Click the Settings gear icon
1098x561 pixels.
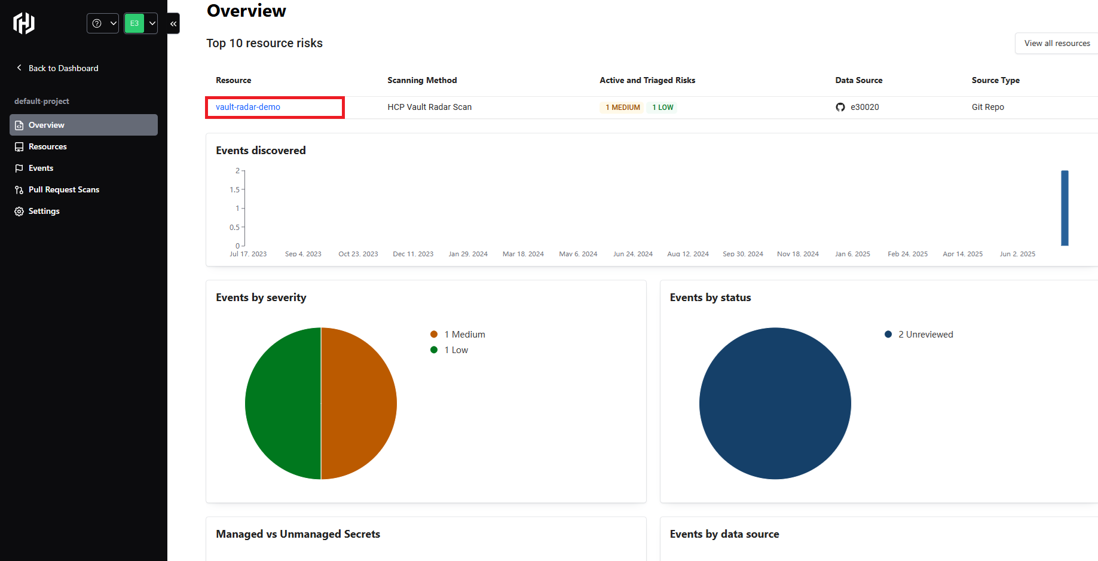pyautogui.click(x=19, y=211)
